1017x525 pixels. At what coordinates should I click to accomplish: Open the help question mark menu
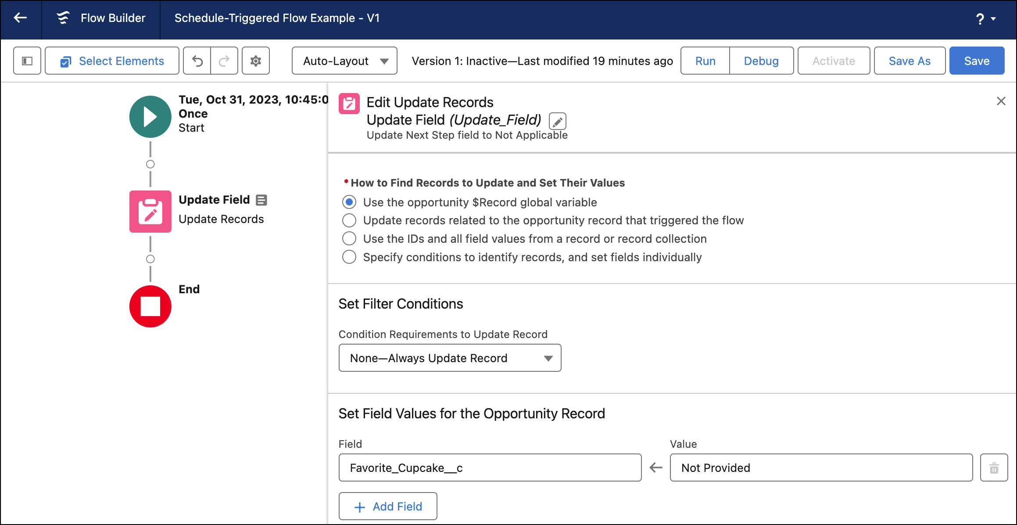coord(985,18)
